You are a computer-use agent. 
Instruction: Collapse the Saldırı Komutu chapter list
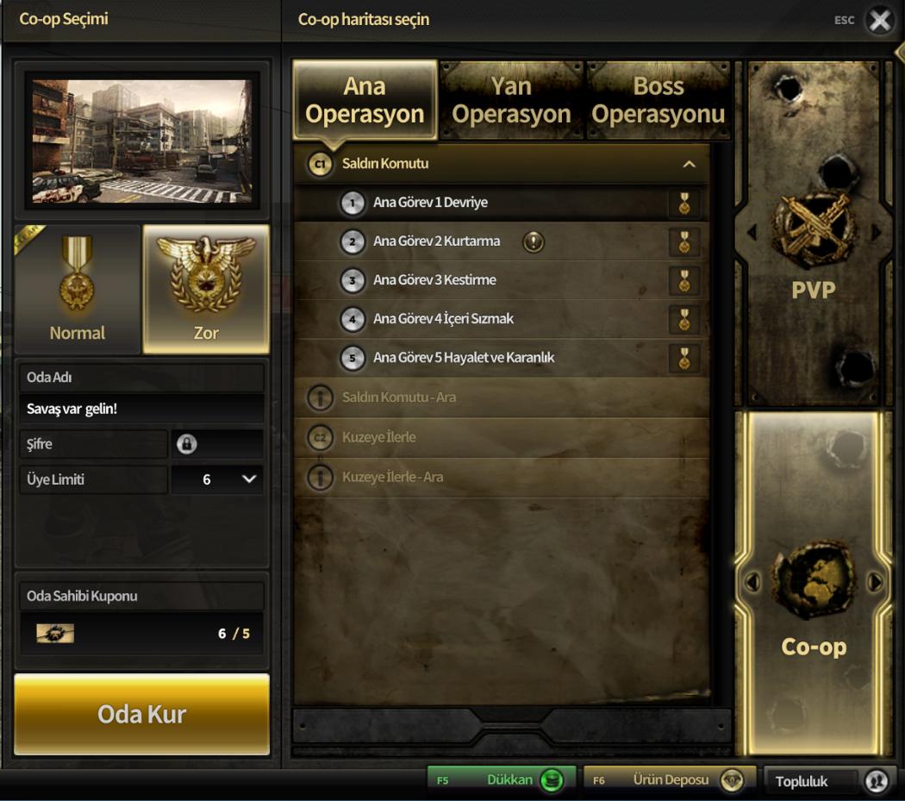point(690,164)
